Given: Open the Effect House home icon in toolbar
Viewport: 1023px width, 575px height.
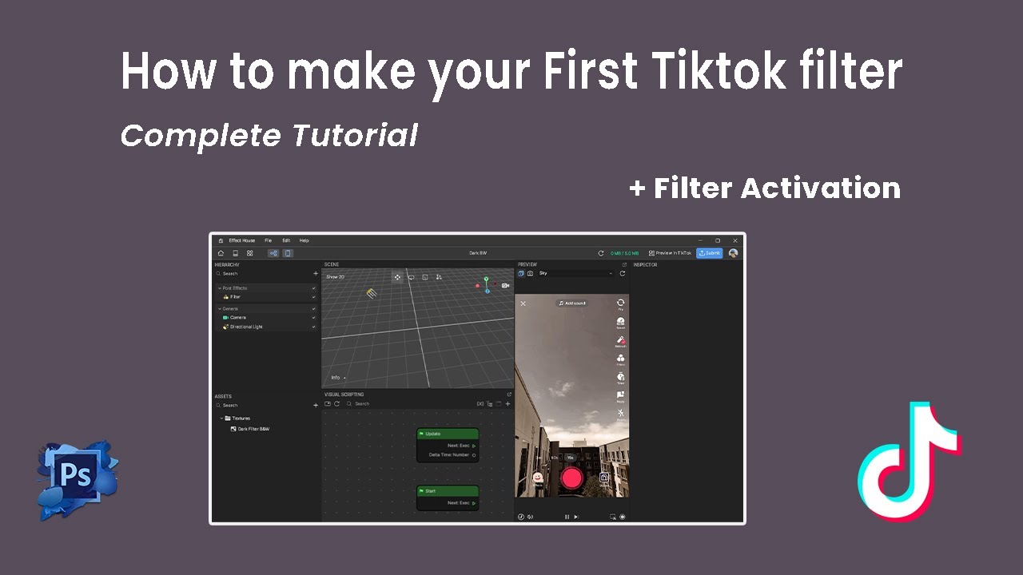Looking at the screenshot, I should click(221, 253).
